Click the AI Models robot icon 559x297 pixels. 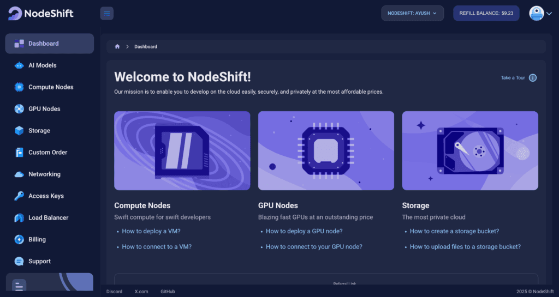click(x=19, y=65)
